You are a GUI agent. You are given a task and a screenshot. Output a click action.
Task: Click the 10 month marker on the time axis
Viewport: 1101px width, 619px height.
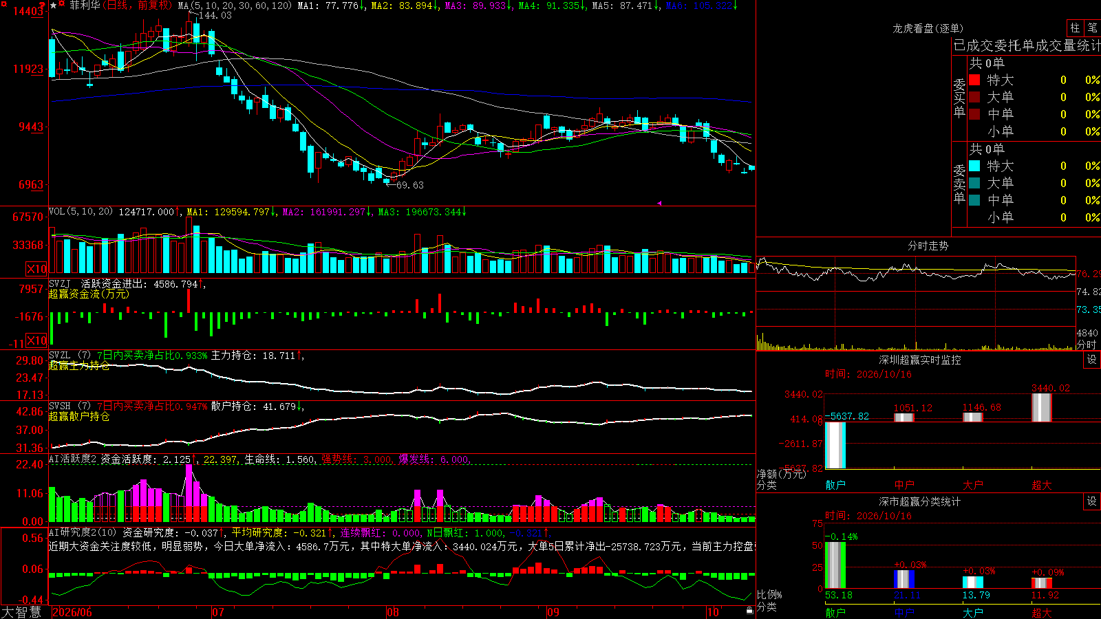713,612
